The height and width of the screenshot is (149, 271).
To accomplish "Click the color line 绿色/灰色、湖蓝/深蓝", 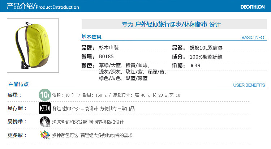I will click(123, 78).
